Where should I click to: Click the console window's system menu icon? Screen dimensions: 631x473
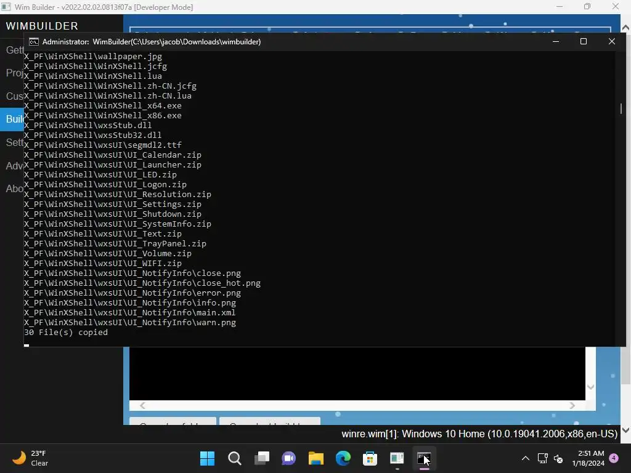34,42
